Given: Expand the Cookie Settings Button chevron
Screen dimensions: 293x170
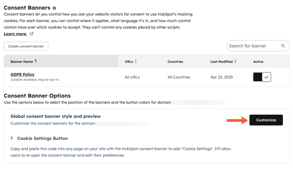Looking at the screenshot, I should point(12,138).
